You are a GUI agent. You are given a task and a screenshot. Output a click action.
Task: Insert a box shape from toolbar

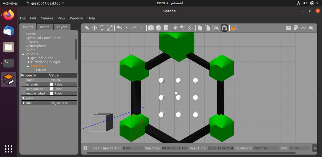coord(151,28)
